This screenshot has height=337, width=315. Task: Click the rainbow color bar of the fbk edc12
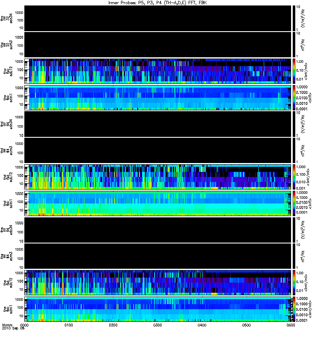(x=294, y=283)
